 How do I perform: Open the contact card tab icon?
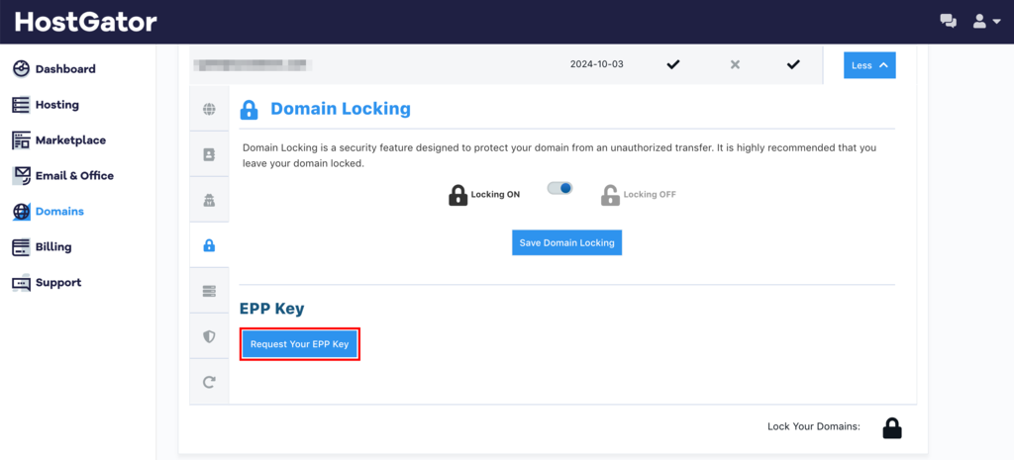[x=209, y=154]
